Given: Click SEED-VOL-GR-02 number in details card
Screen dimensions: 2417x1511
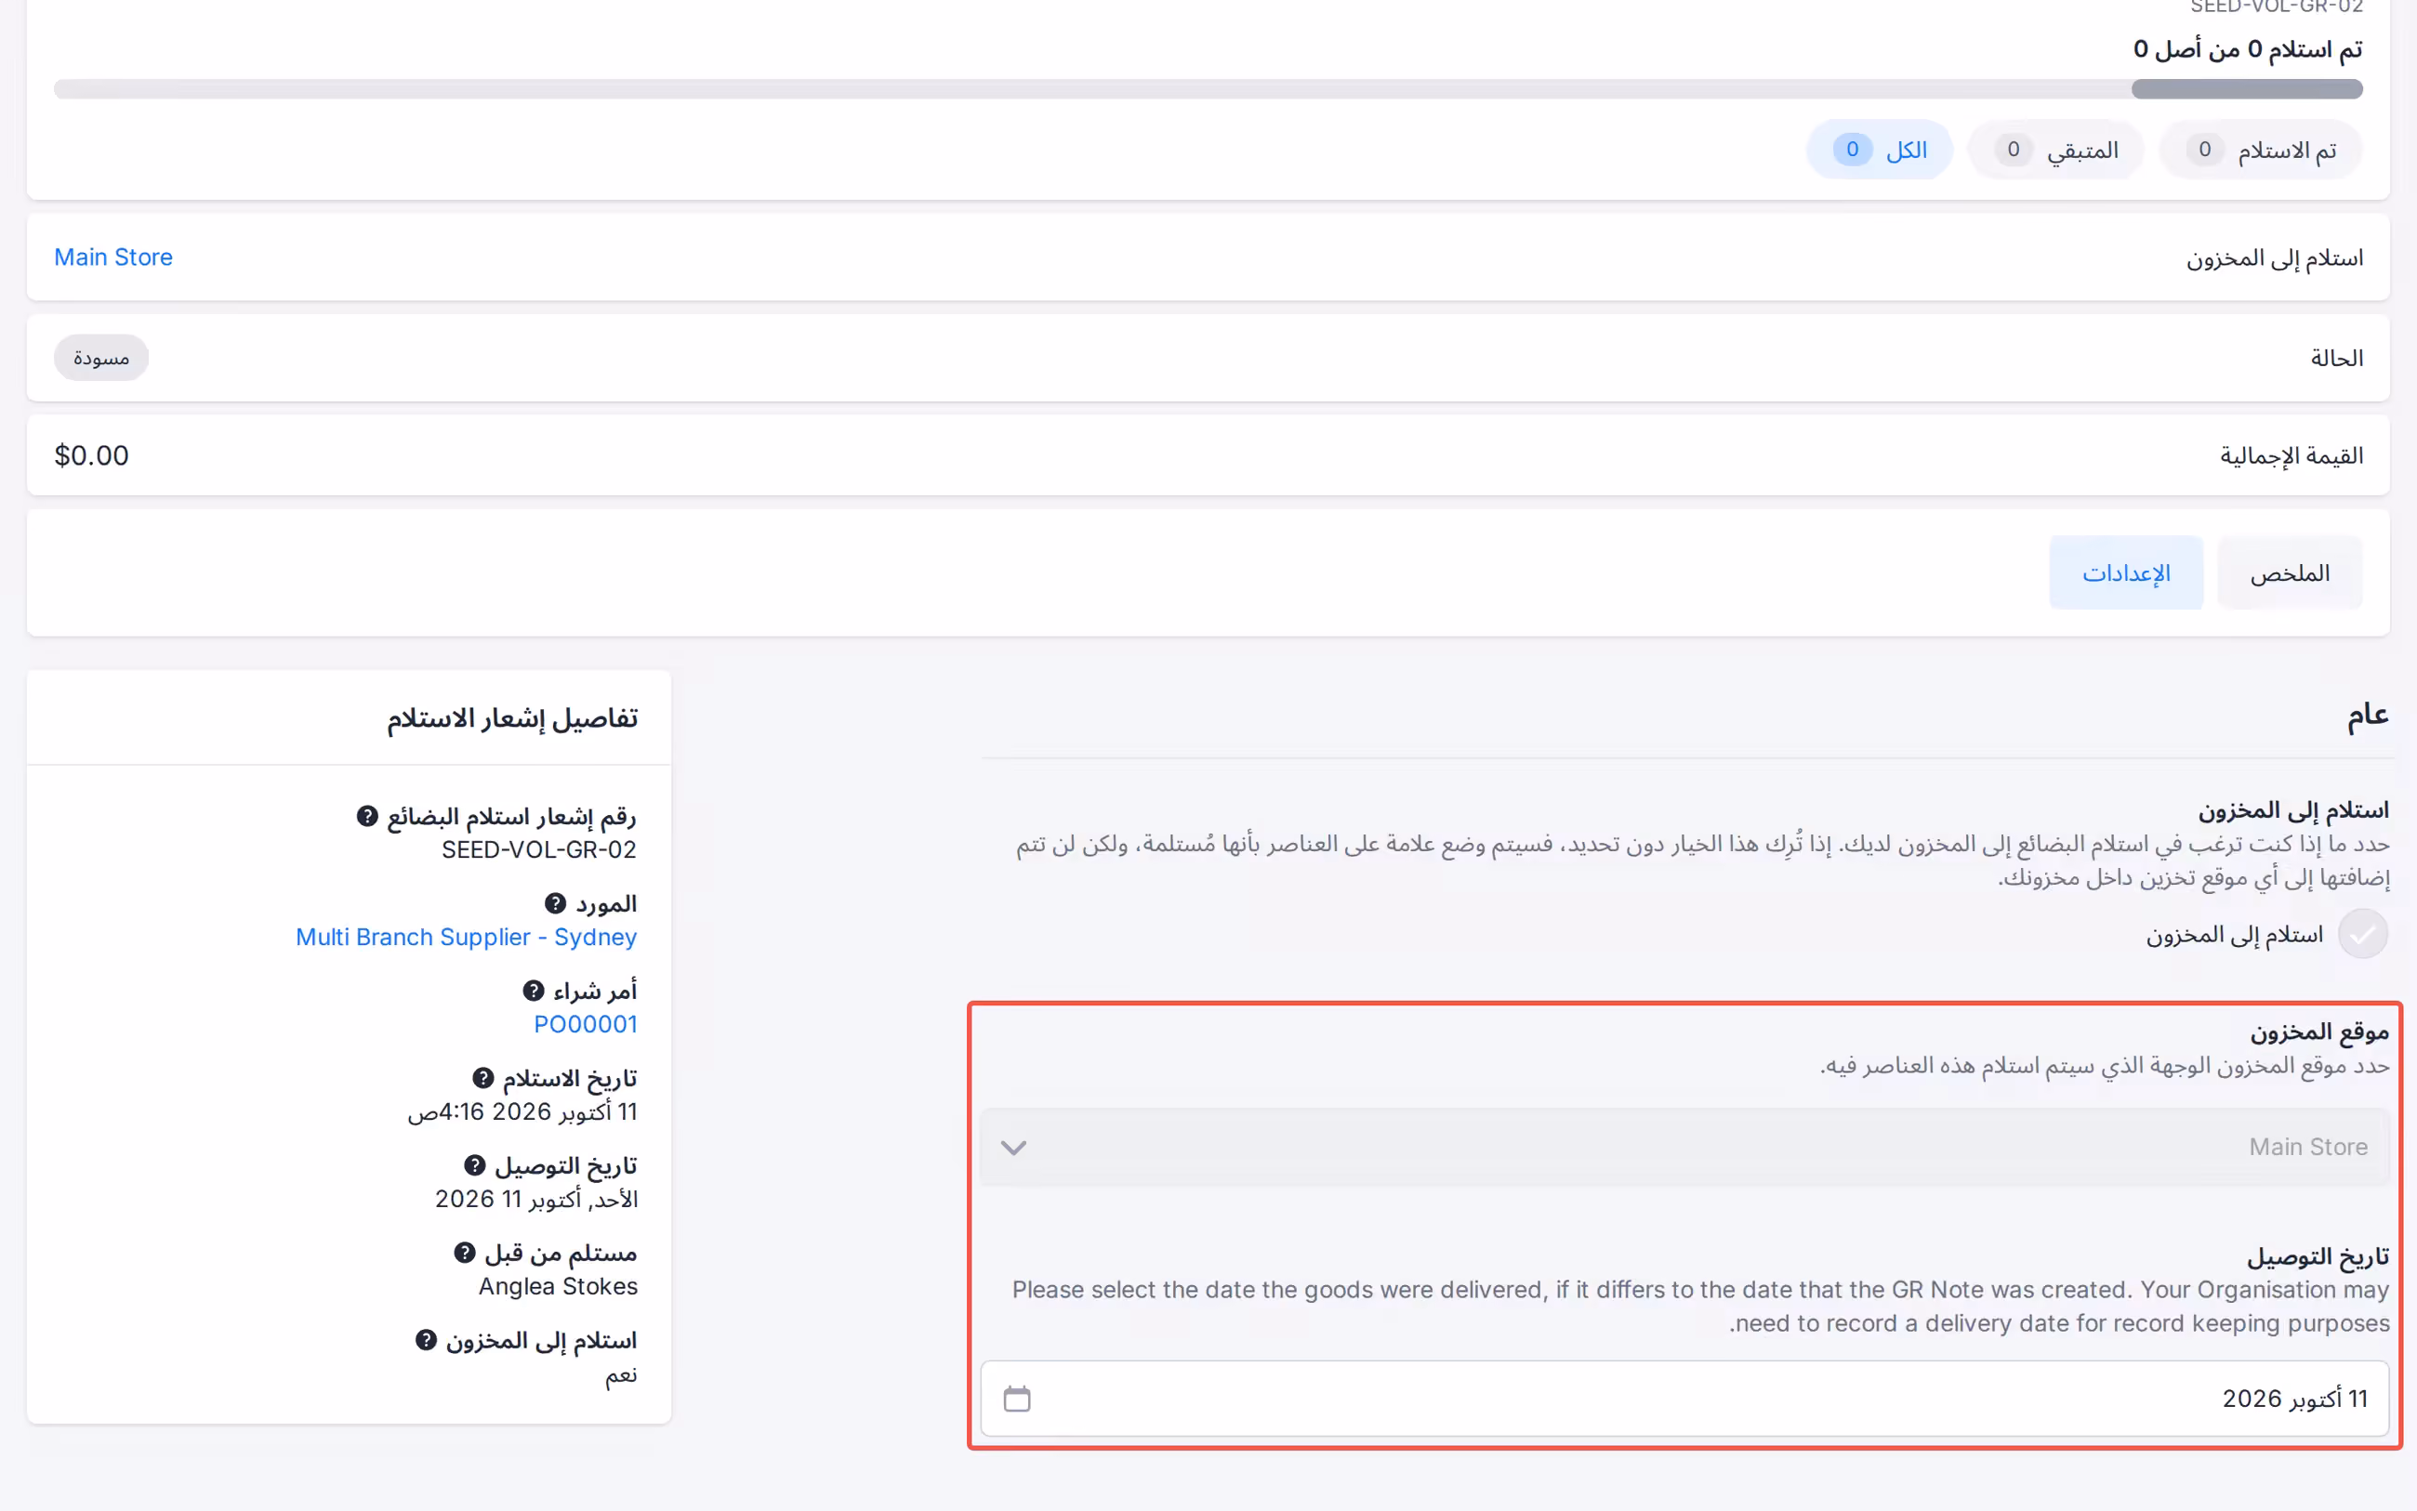Looking at the screenshot, I should 539,849.
